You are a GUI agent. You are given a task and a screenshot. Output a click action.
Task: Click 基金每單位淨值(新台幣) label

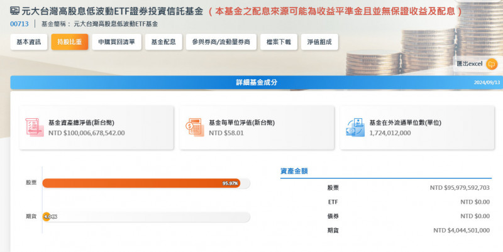(241, 123)
